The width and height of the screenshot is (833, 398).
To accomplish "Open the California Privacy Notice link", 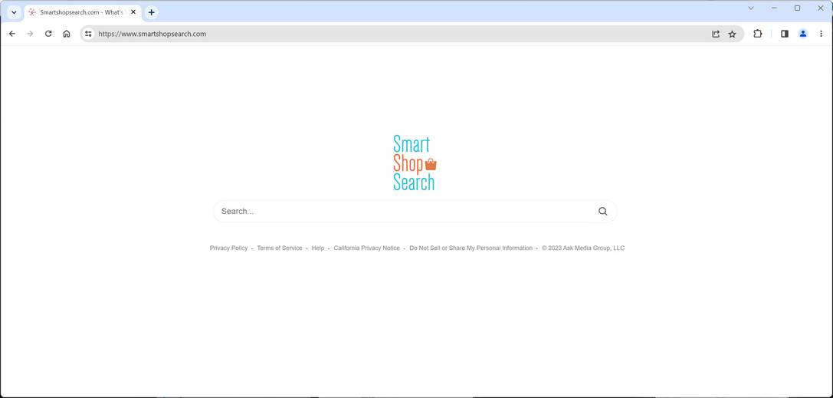I will pos(366,248).
